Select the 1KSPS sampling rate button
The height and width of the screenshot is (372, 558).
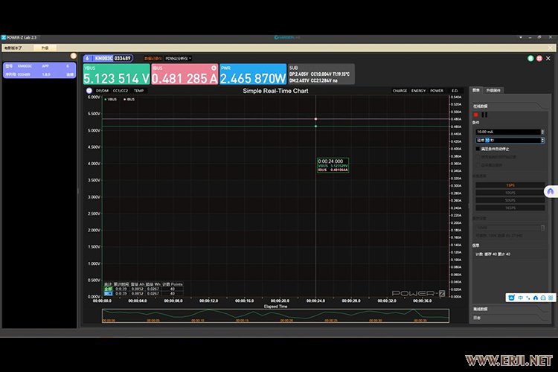510,208
